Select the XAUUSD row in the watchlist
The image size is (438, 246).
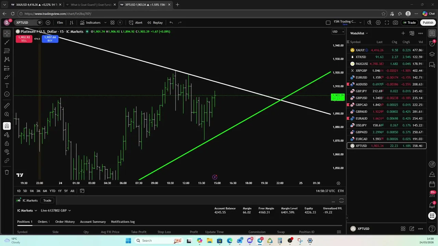[387, 50]
